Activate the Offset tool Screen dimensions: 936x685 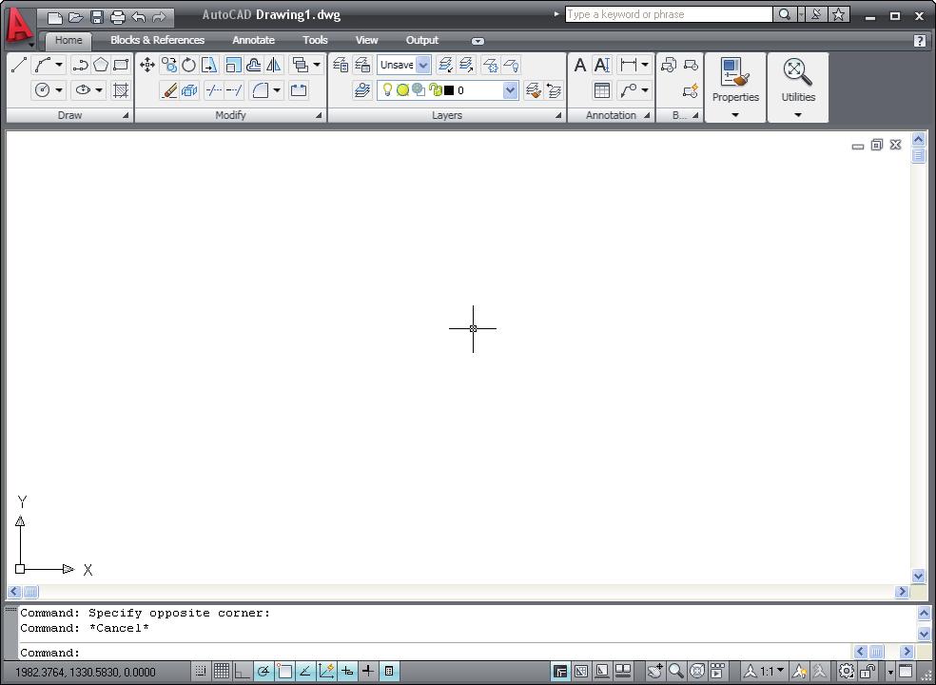[x=254, y=65]
